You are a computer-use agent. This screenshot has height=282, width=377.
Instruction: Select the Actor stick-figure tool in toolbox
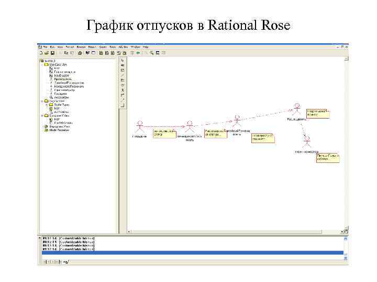[x=123, y=90]
